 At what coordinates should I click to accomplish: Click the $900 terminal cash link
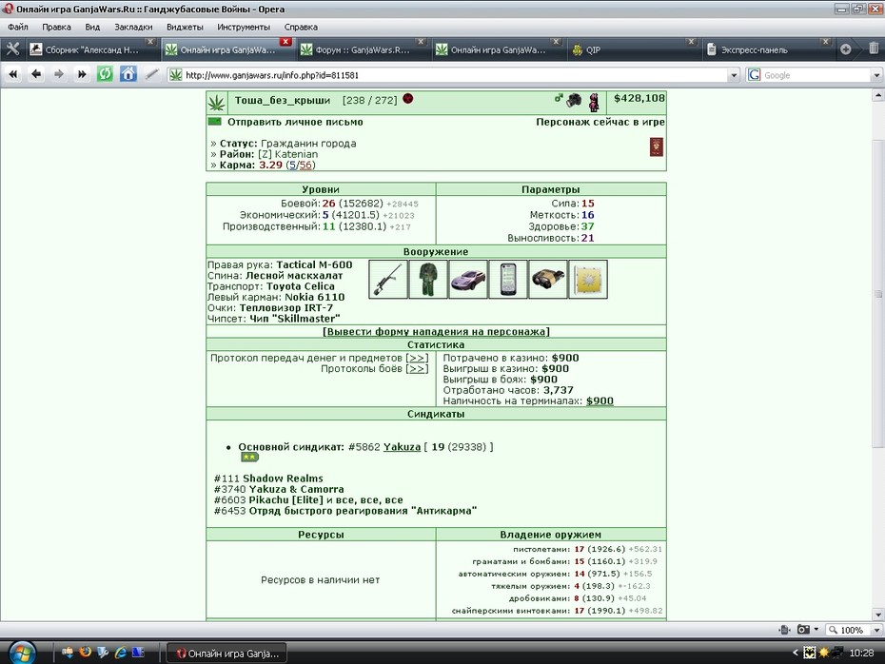click(x=600, y=401)
